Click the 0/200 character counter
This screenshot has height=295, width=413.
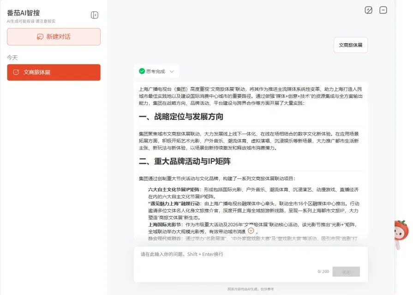[x=323, y=271]
